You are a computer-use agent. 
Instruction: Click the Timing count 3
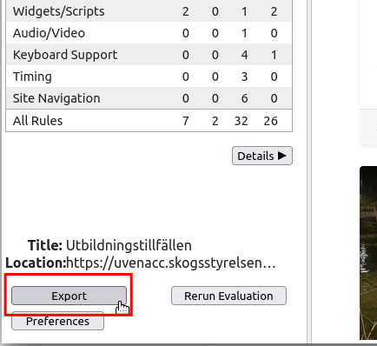click(x=244, y=77)
